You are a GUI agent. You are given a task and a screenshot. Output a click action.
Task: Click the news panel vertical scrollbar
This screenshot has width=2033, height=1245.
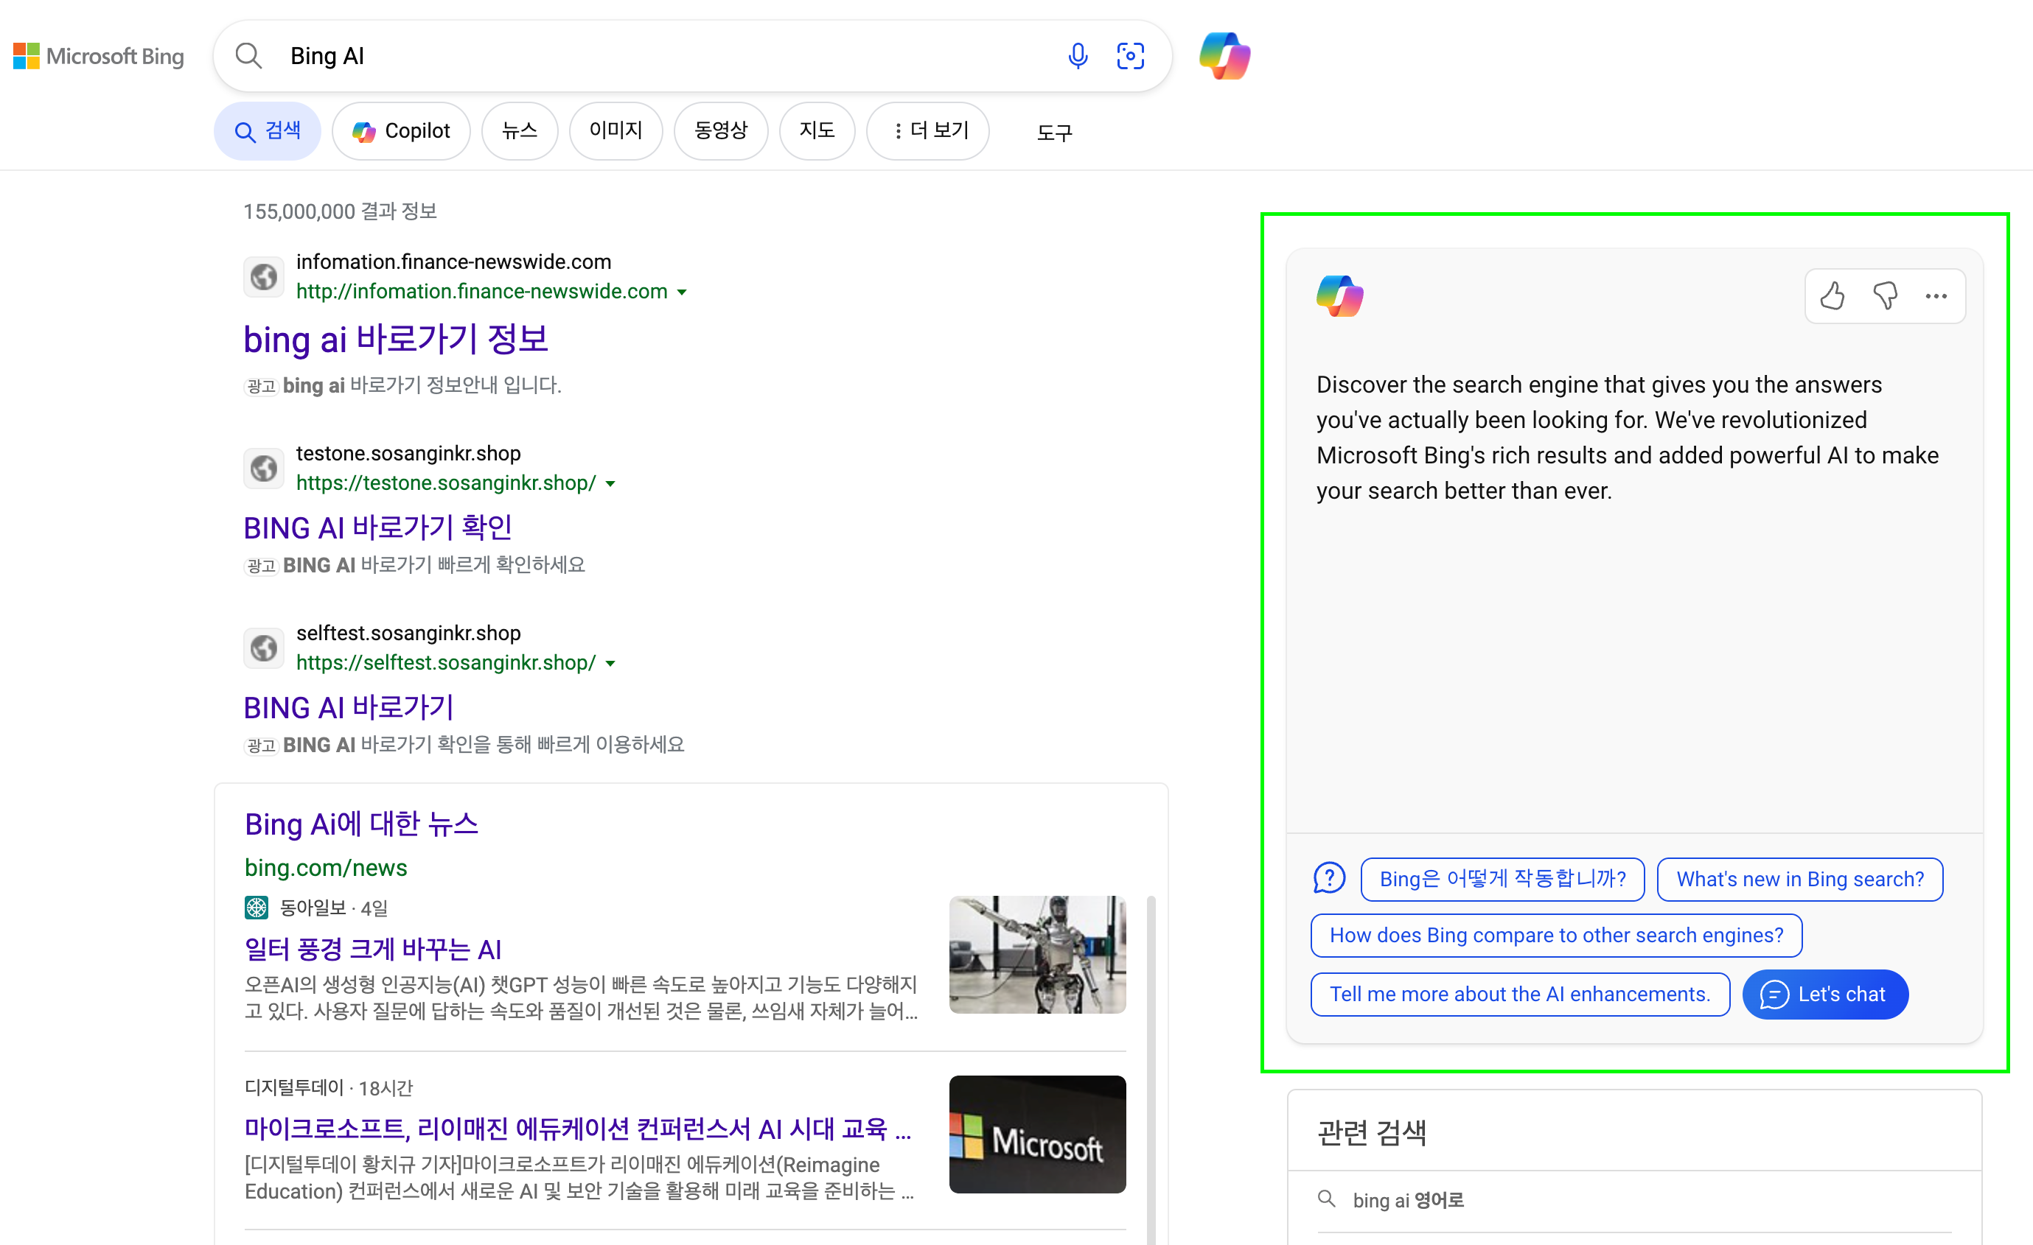tap(1151, 1072)
